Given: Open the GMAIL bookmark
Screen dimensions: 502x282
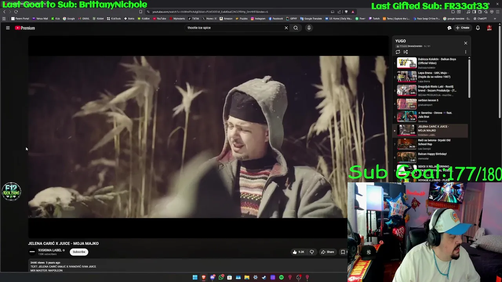Looking at the screenshot, I should pos(84,18).
